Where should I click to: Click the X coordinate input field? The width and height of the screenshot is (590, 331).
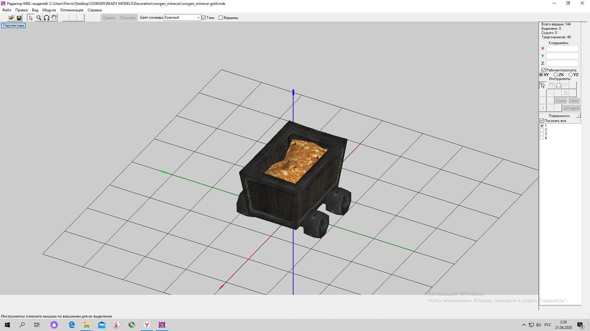point(562,49)
